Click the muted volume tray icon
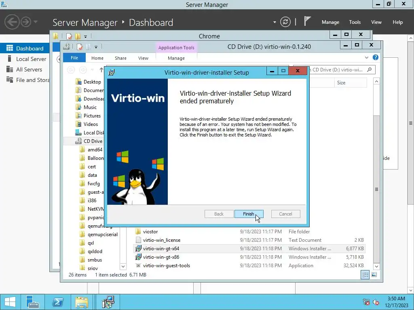The width and height of the screenshot is (414, 310). click(x=376, y=302)
